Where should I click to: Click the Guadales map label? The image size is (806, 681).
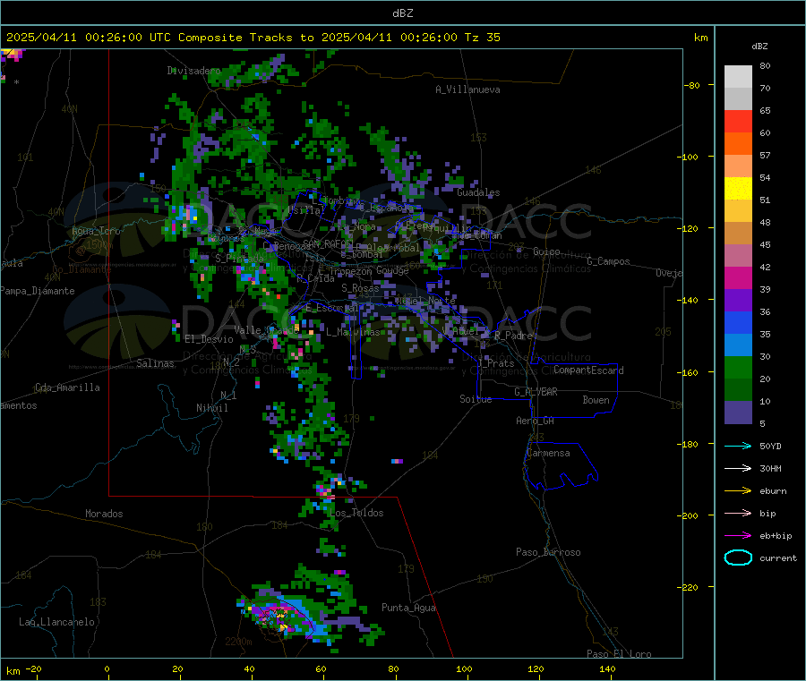tap(478, 192)
